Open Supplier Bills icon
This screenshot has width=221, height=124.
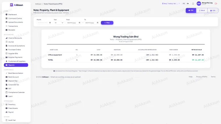tap(6, 53)
